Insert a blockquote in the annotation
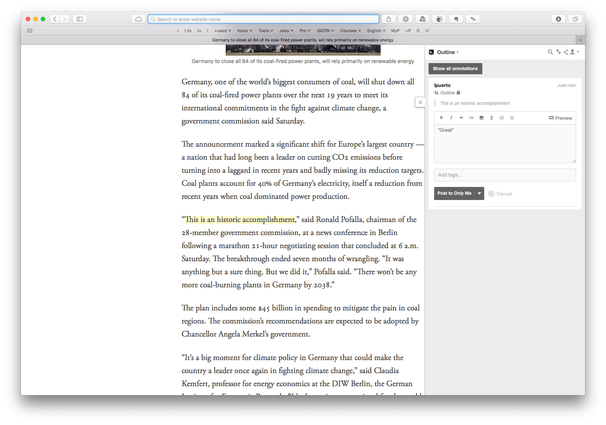 pos(461,118)
